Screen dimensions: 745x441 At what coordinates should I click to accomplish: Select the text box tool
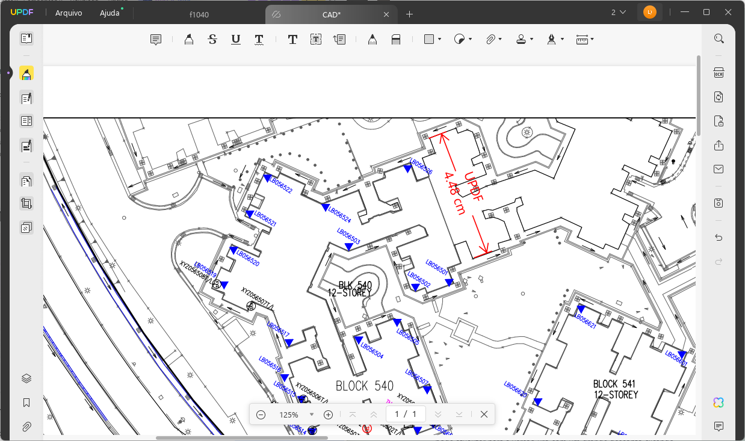tap(316, 40)
